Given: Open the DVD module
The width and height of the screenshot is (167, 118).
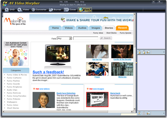Looking at the screenshot, I should [10, 10].
